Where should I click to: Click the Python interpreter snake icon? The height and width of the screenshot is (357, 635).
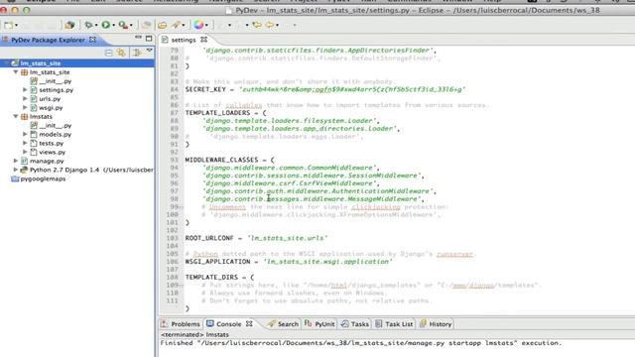click(x=24, y=170)
